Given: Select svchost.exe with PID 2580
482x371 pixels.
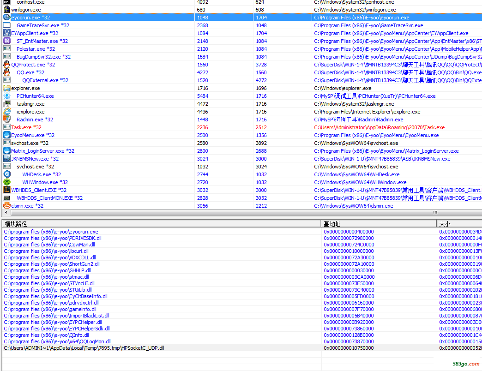Looking at the screenshot, I should click(x=242, y=143).
